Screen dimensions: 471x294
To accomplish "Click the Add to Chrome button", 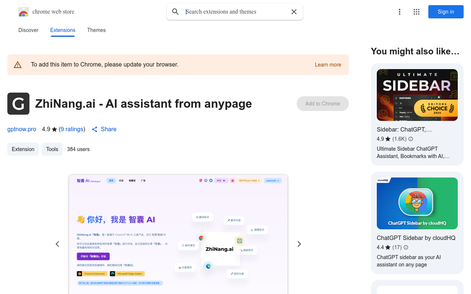I will click(323, 104).
